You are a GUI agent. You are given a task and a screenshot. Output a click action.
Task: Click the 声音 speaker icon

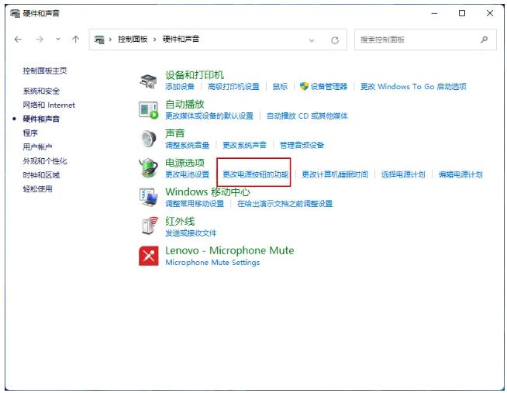point(149,138)
